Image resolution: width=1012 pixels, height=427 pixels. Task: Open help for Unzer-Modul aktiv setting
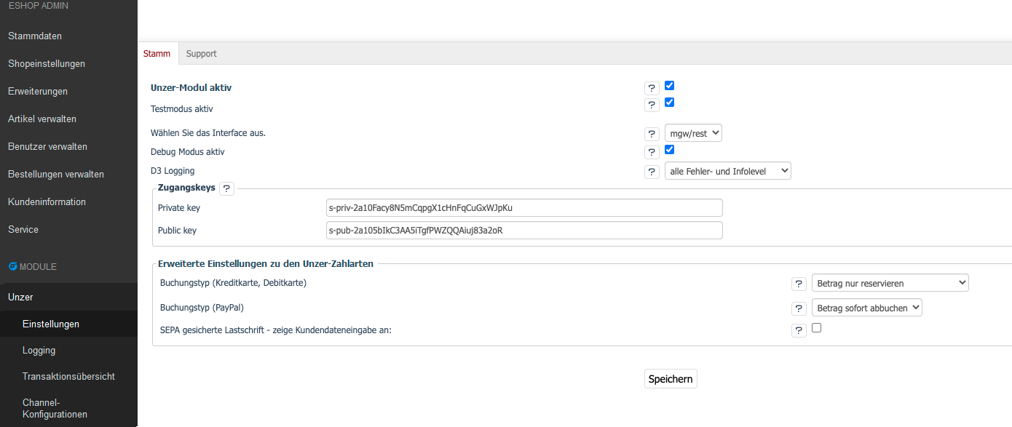tap(652, 87)
